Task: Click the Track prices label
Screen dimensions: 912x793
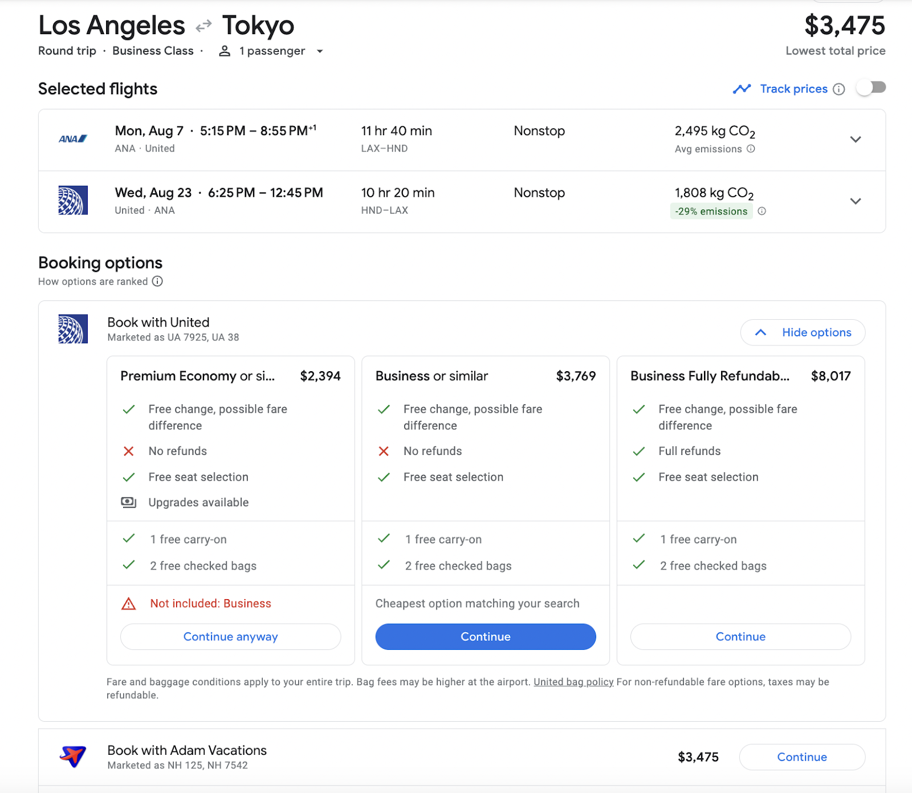Action: pos(794,89)
